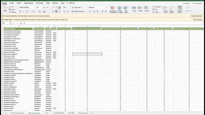The image size is (205, 115).
Task: Apply comma style number format
Action: coord(97,11)
